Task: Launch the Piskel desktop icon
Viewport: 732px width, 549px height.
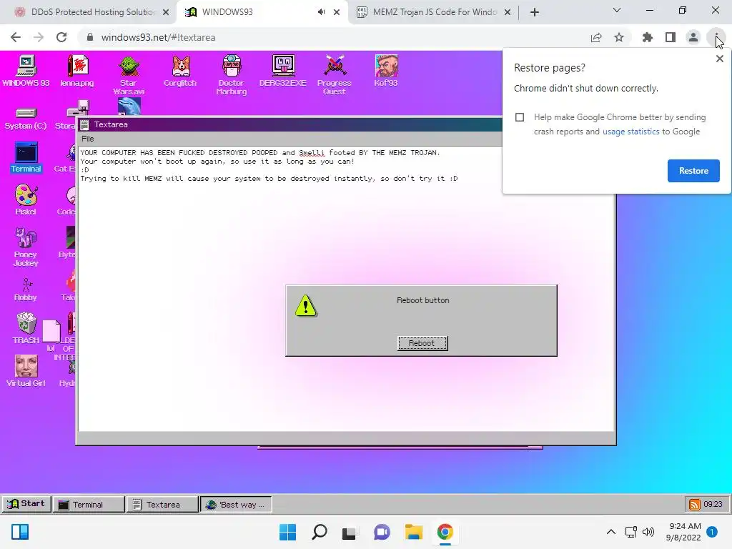Action: (26, 199)
